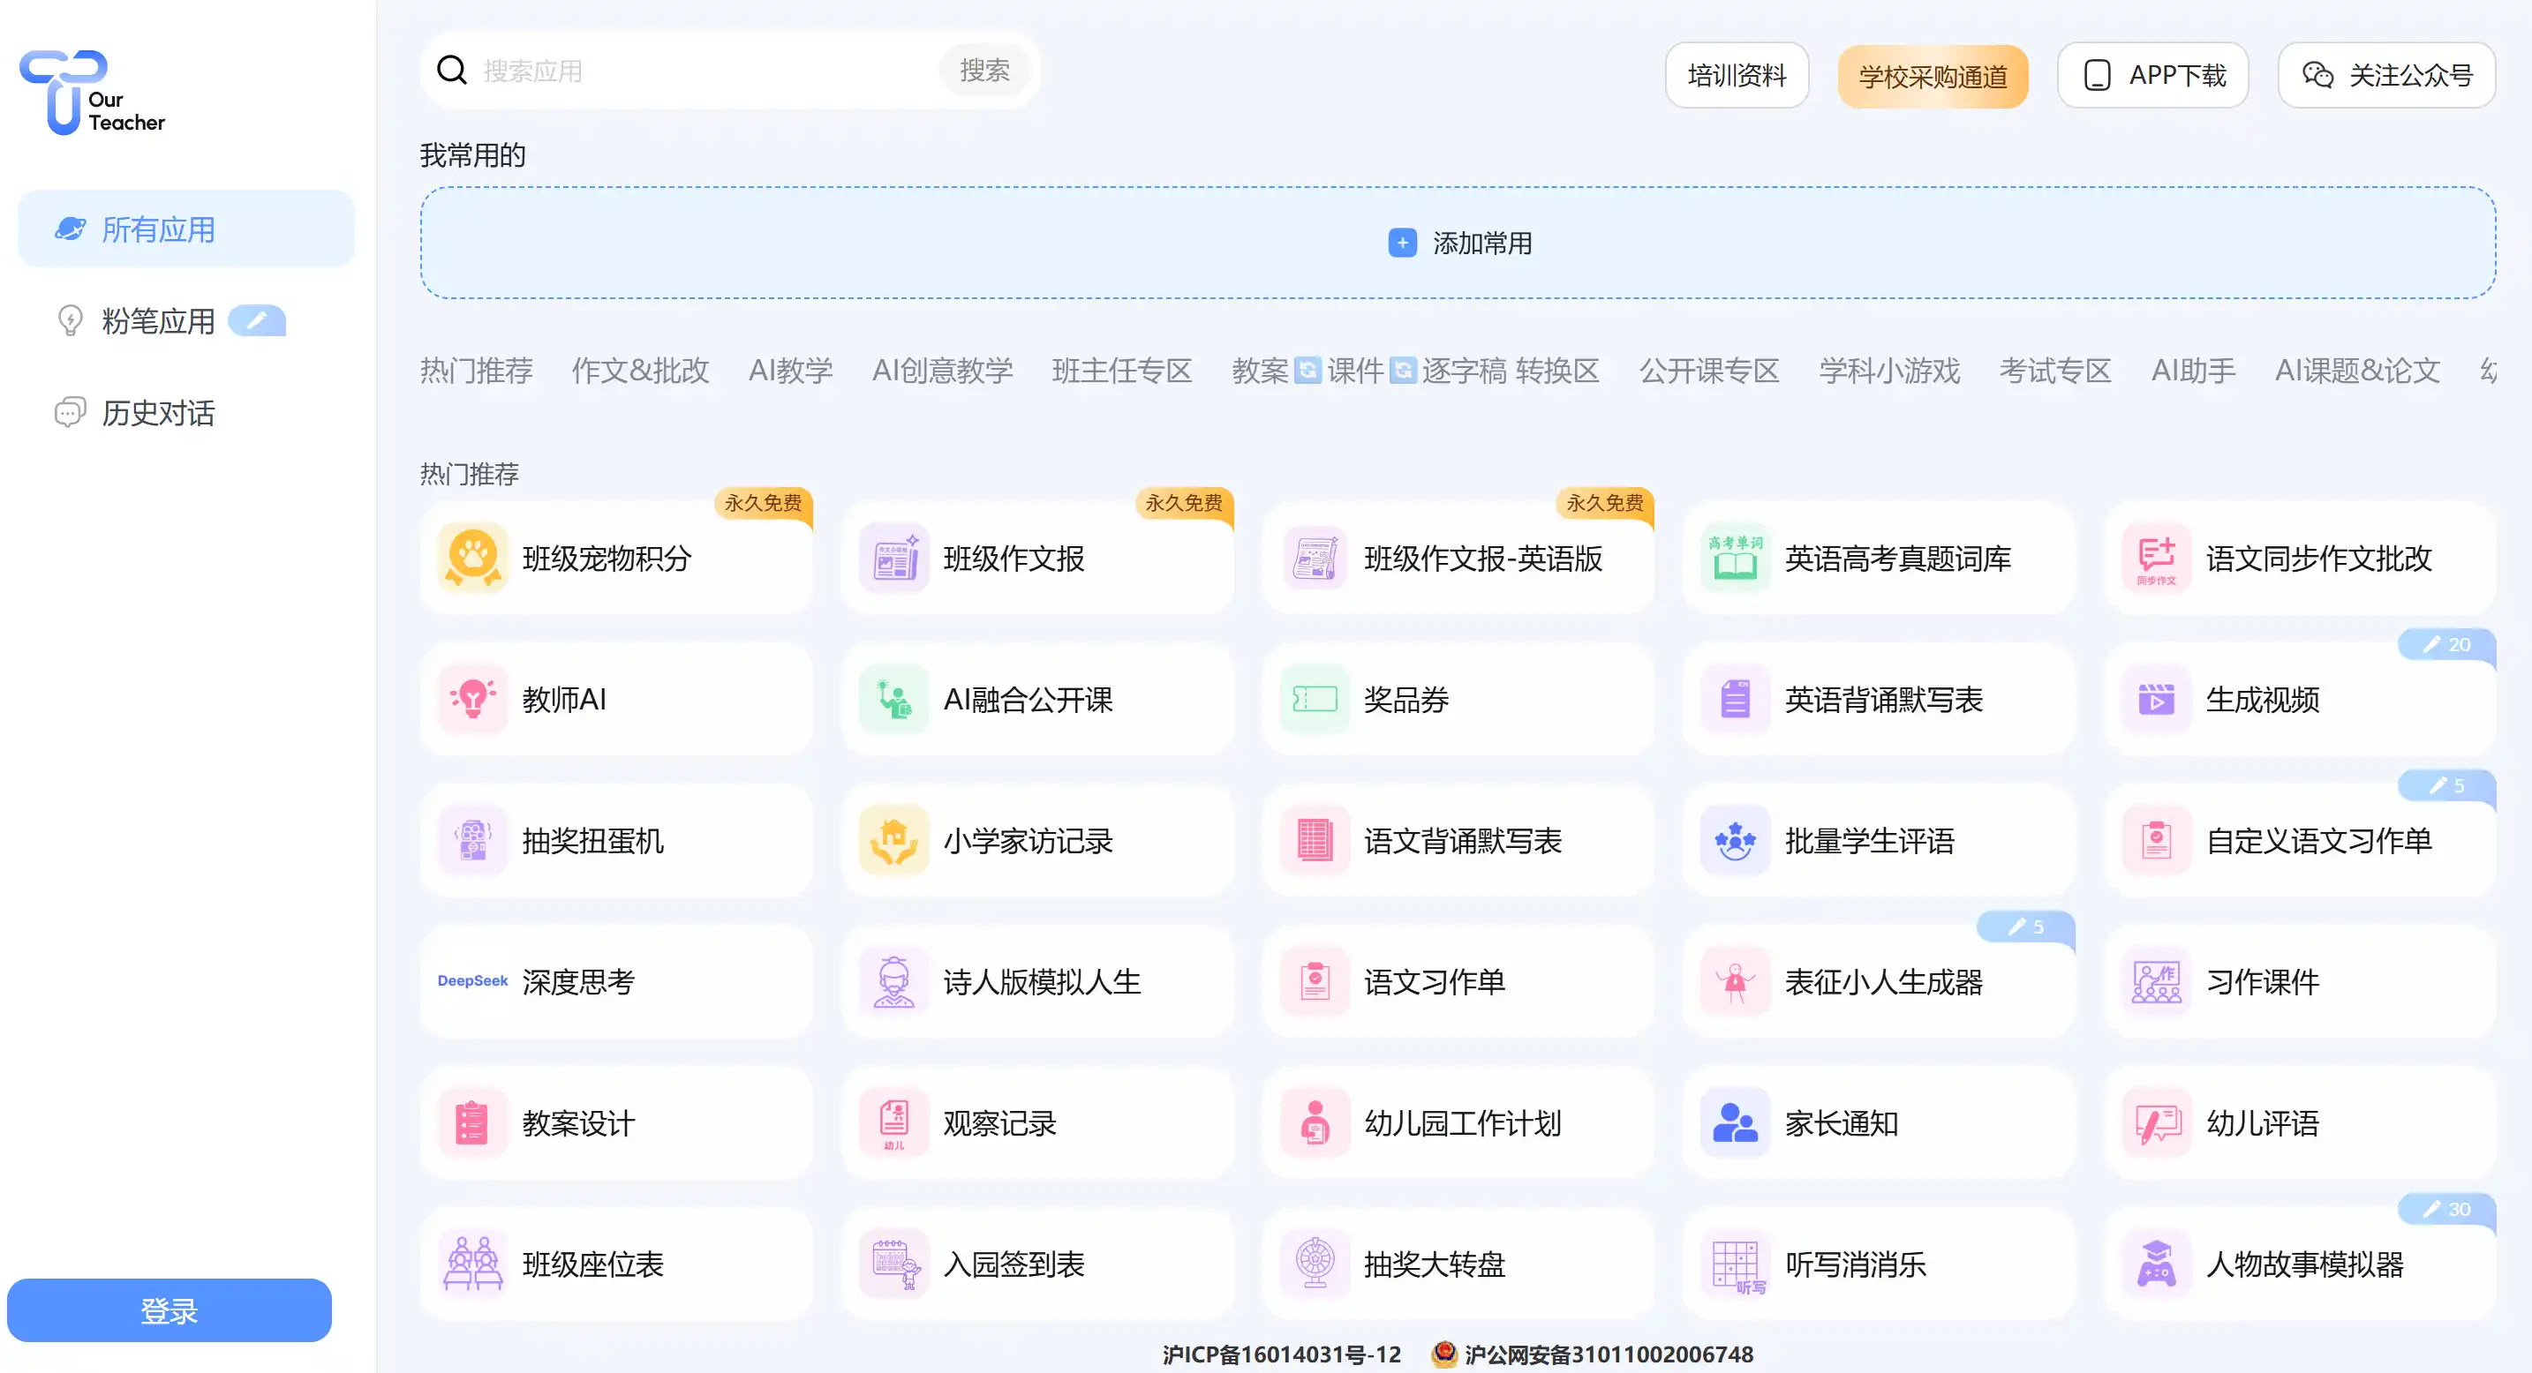The height and width of the screenshot is (1373, 2532).
Task: Click the AI融合公开课 icon
Action: pyautogui.click(x=893, y=699)
